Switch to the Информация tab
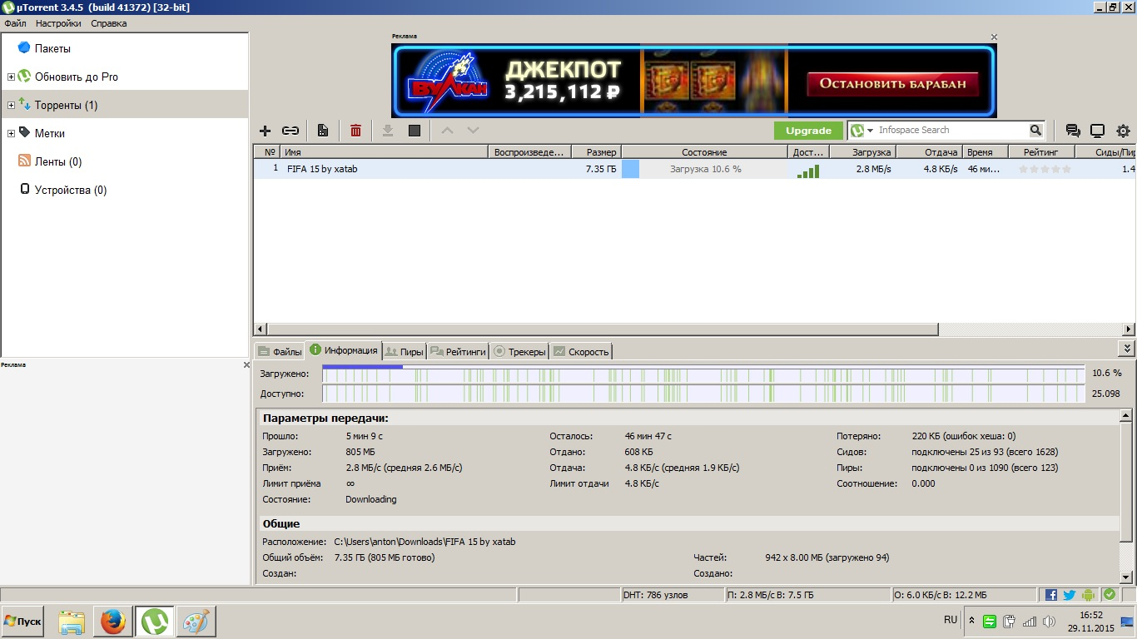1137x639 pixels. [x=344, y=350]
